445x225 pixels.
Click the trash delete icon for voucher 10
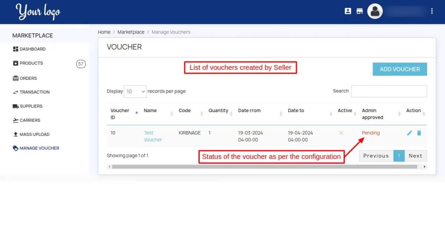419,133
